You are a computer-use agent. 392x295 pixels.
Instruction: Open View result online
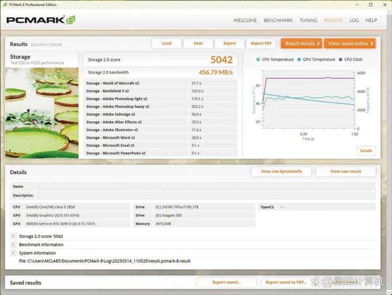[x=350, y=43]
